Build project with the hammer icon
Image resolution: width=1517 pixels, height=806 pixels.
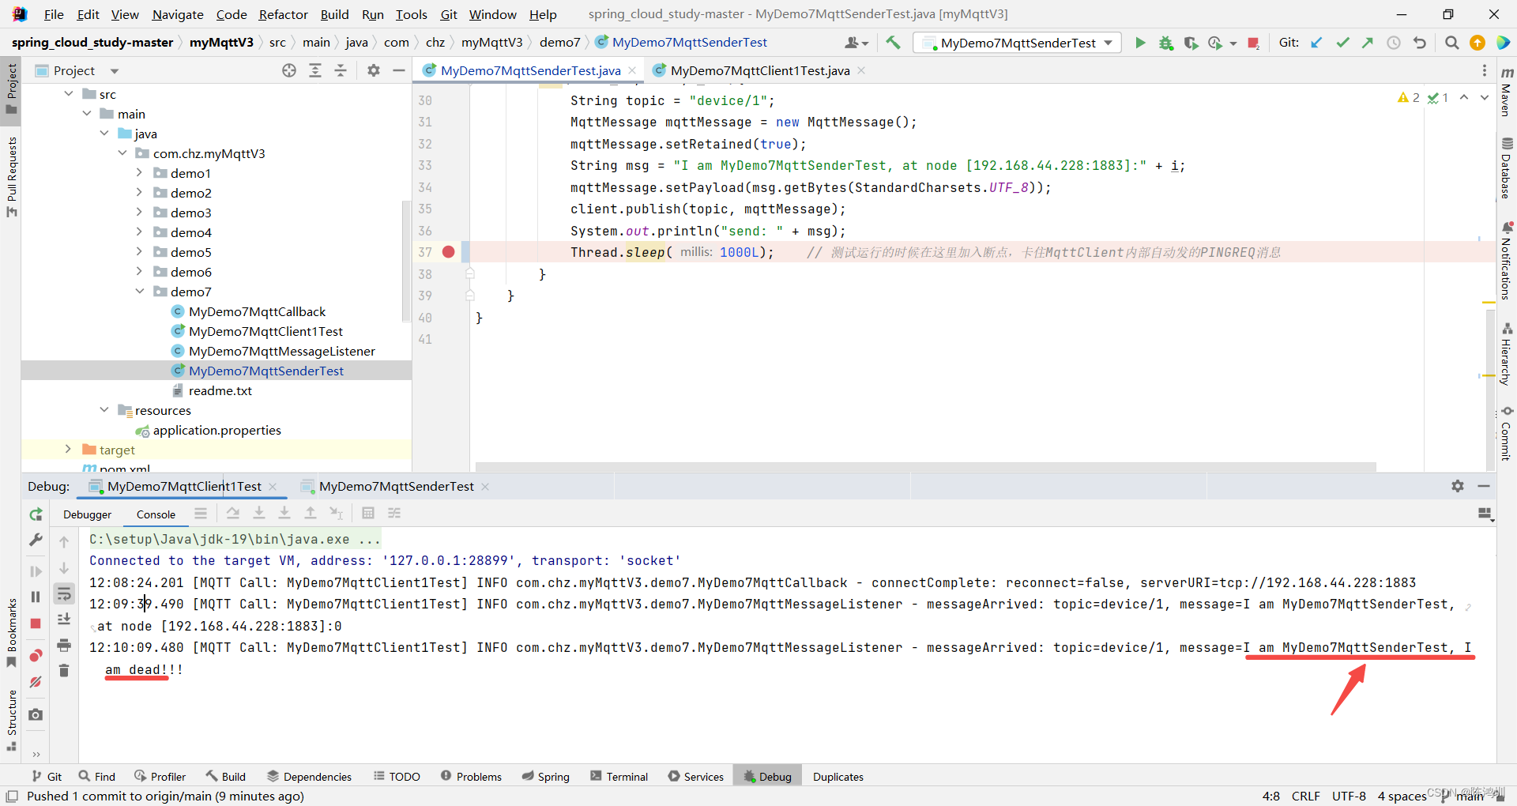[x=893, y=43]
